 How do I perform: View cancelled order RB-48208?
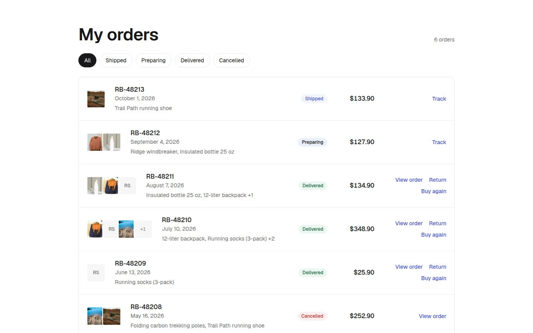(432, 316)
